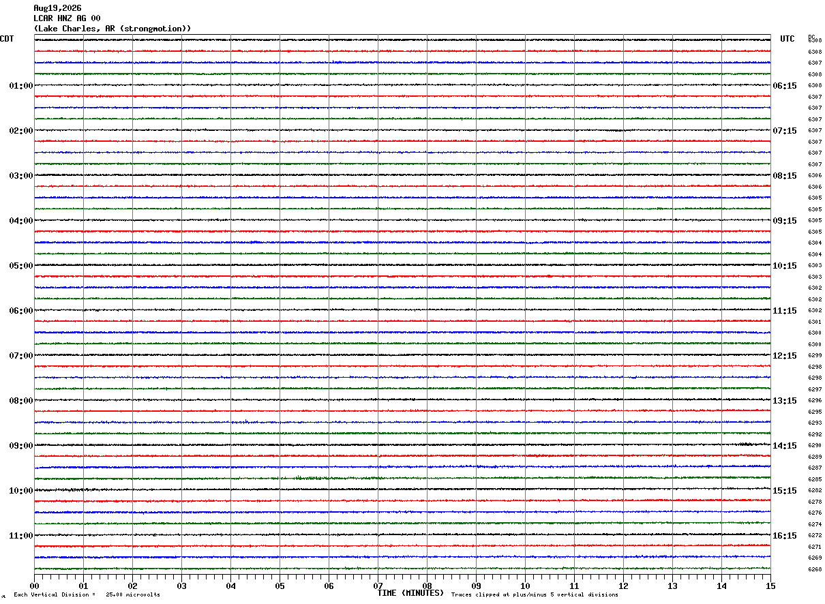Screen dimensions: 825x604
Task: Click the 16:15 UTC time label
Action: [785, 536]
